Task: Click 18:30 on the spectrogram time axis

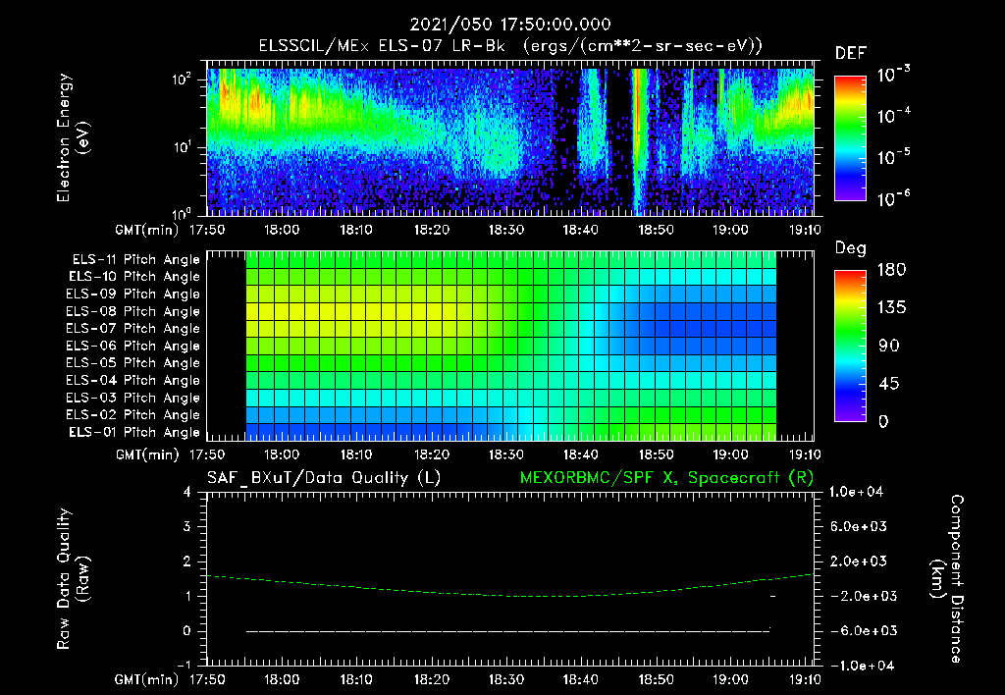Action: click(506, 230)
